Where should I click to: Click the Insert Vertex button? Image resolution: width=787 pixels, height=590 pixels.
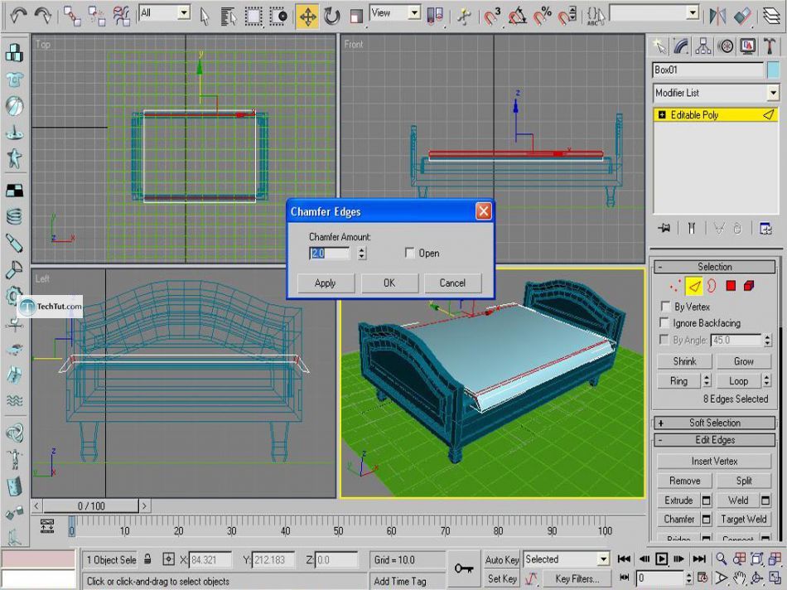tap(714, 461)
